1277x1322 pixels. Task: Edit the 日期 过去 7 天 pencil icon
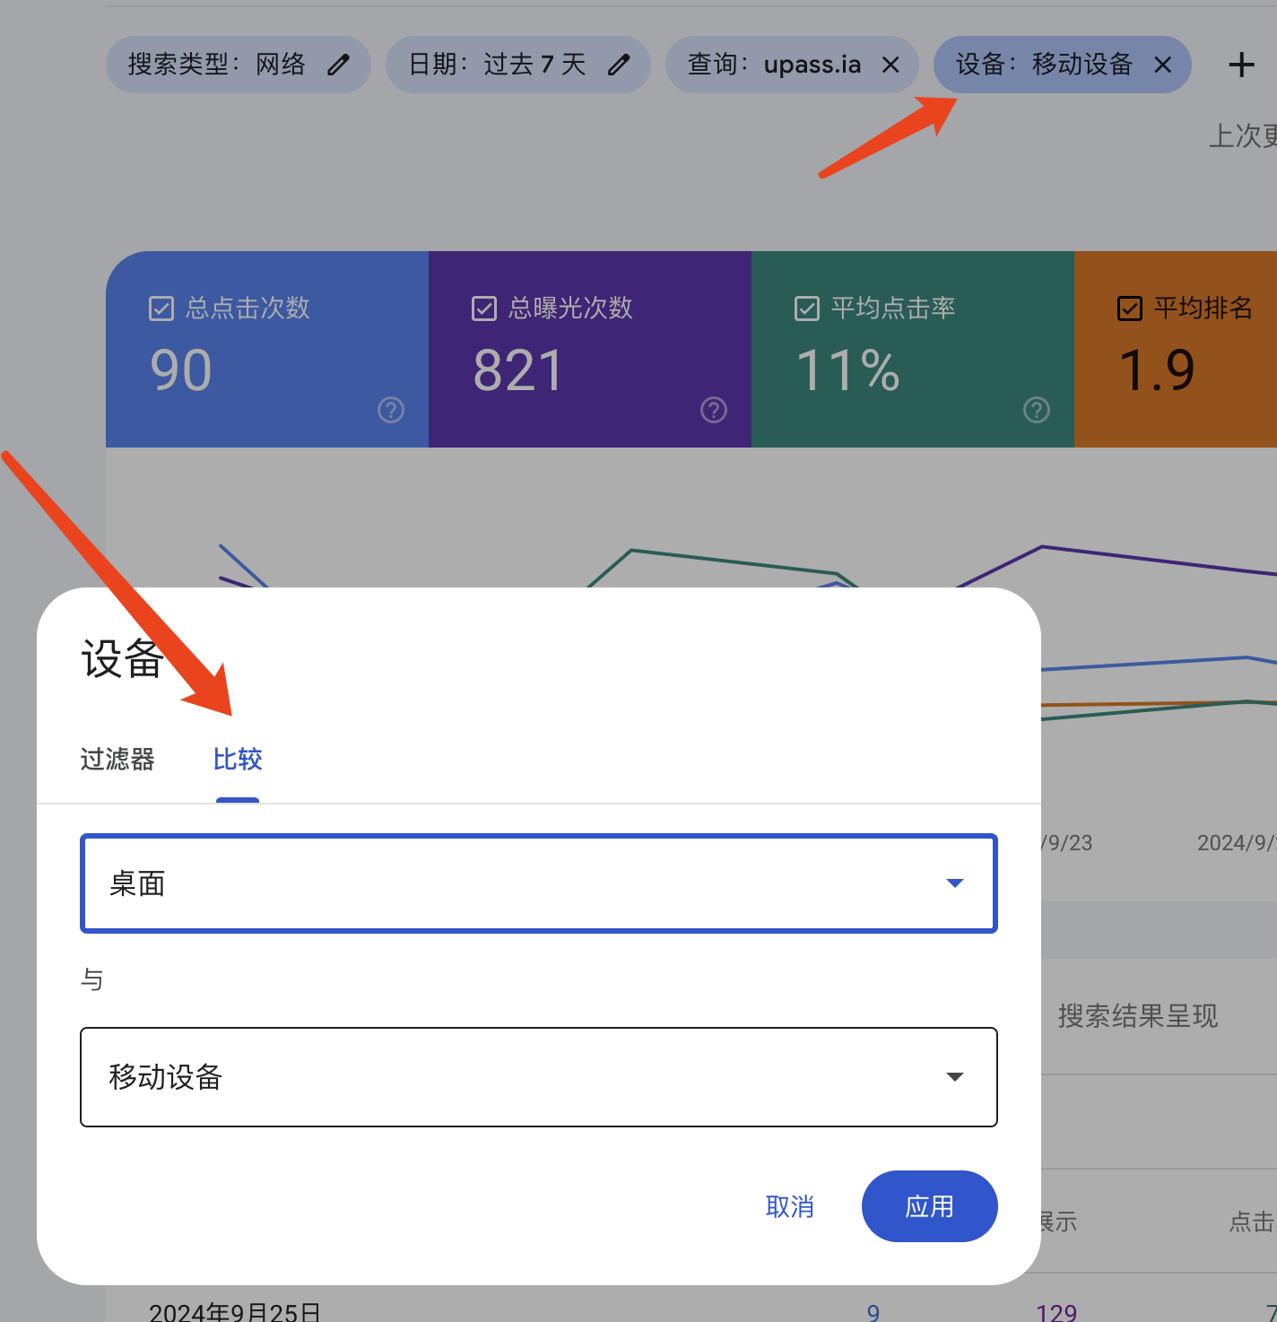coord(619,65)
